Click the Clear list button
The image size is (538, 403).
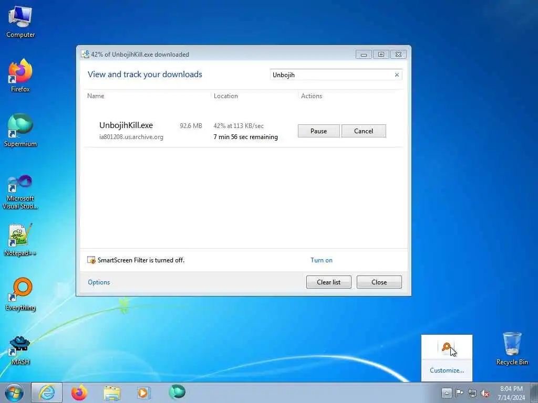pyautogui.click(x=329, y=282)
